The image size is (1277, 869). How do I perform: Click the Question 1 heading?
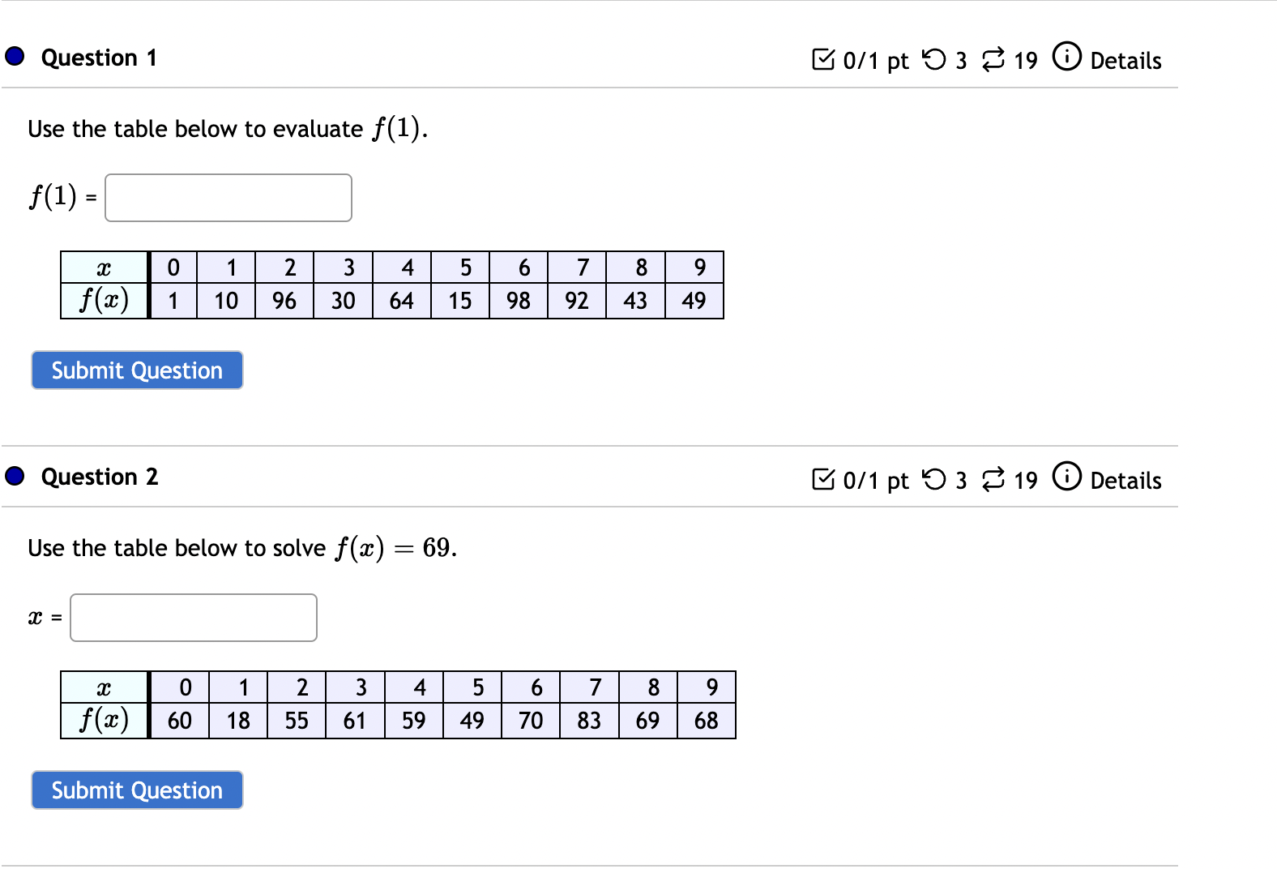coord(98,57)
